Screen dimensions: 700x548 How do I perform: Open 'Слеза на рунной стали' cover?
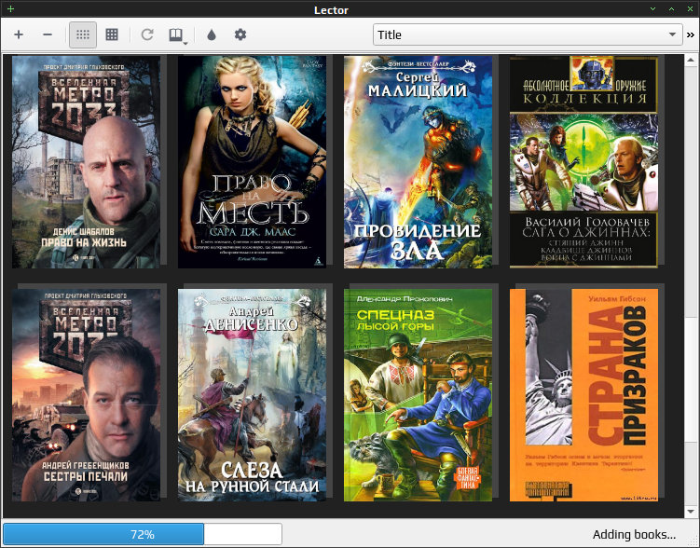click(x=253, y=395)
